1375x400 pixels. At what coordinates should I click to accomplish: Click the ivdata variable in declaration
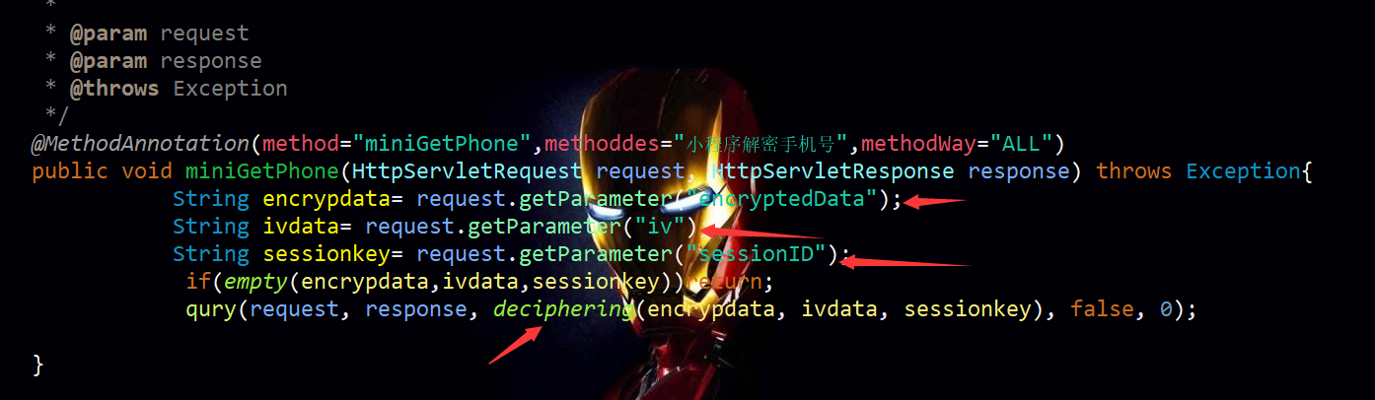301,227
